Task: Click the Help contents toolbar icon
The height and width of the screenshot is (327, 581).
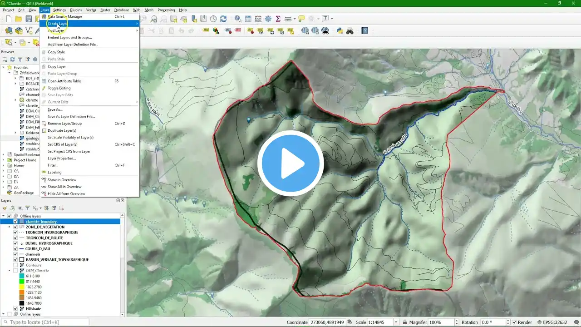Action: click(364, 31)
